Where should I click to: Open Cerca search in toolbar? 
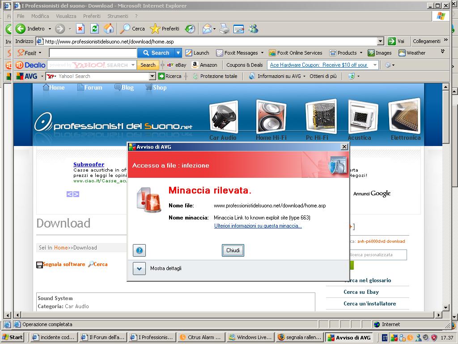pyautogui.click(x=132, y=29)
